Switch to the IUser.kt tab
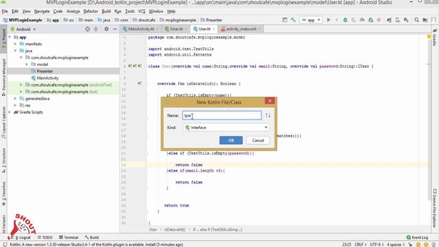Screen dimensions: 439x247 [x=176, y=29]
